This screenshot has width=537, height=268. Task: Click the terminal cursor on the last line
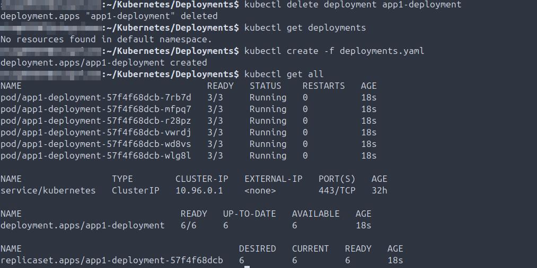(x=247, y=266)
